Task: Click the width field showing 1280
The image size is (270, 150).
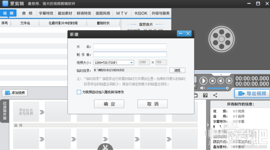Action: point(144,62)
